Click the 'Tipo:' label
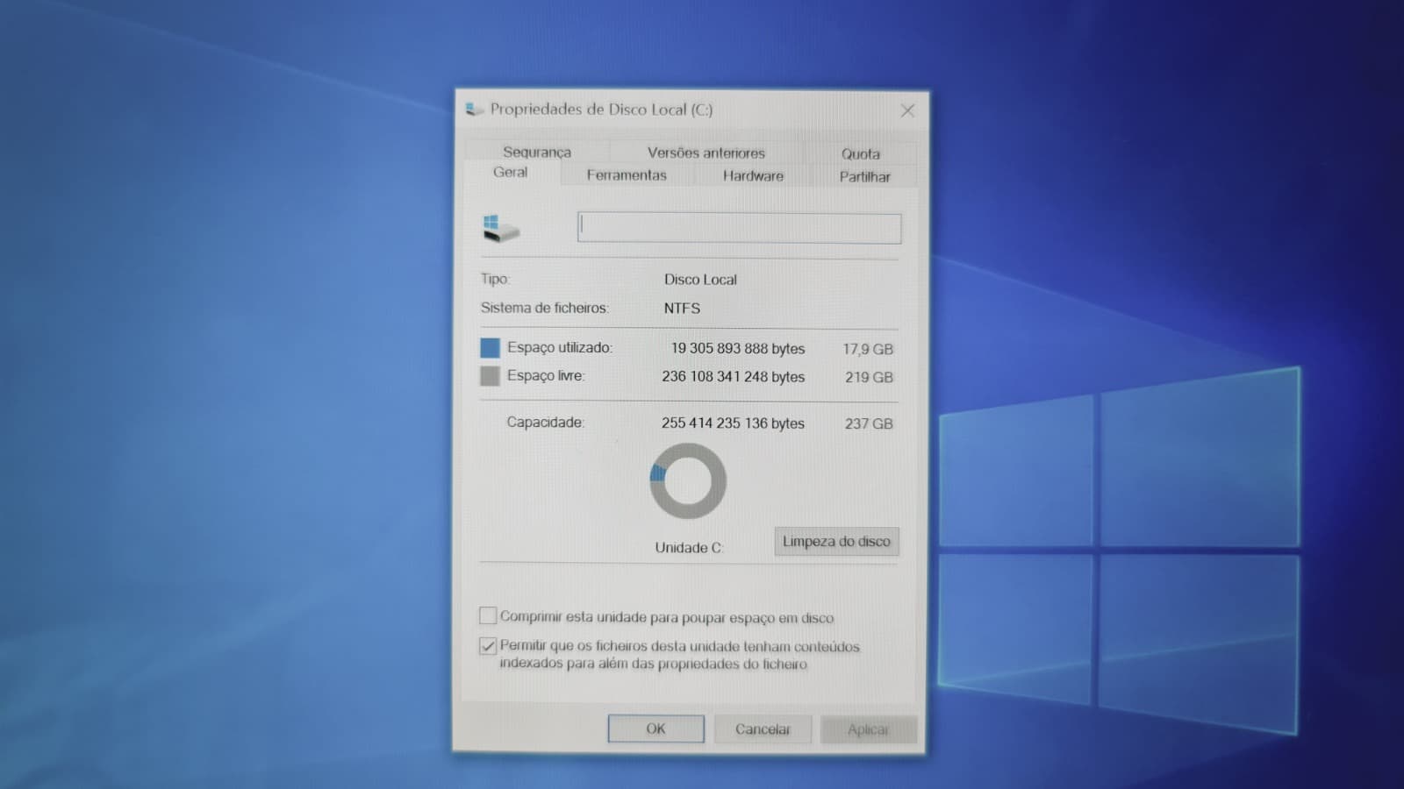 (495, 279)
